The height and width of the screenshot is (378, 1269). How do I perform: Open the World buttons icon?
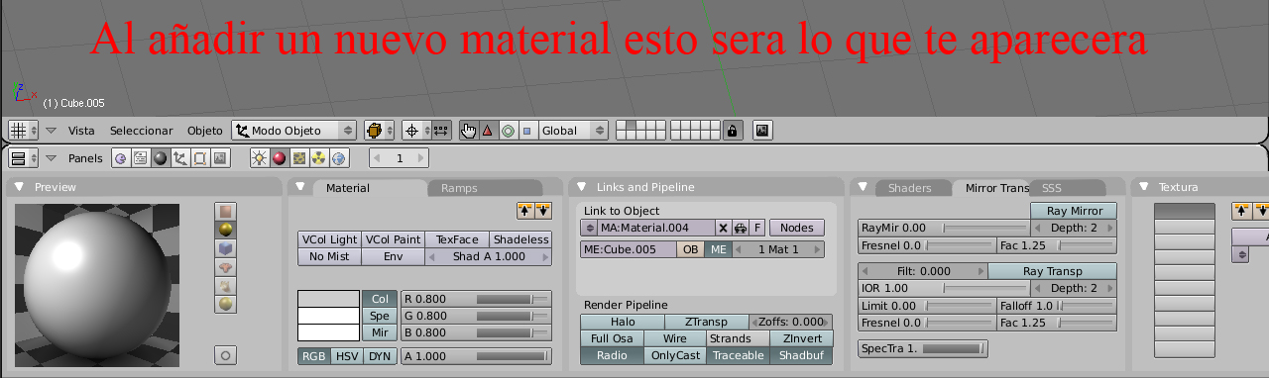coord(339,158)
